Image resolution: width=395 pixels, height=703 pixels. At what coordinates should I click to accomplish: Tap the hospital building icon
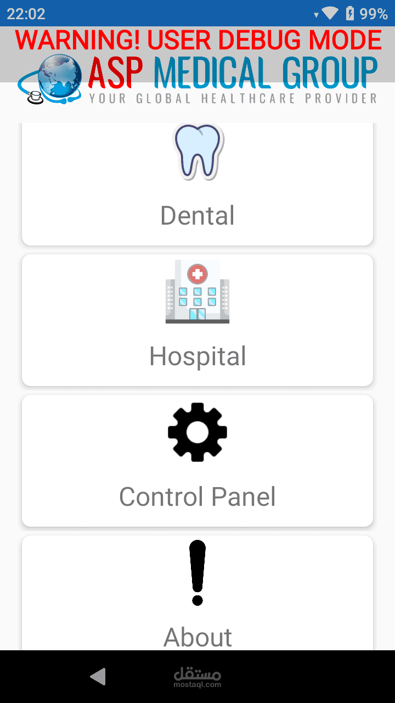[198, 292]
